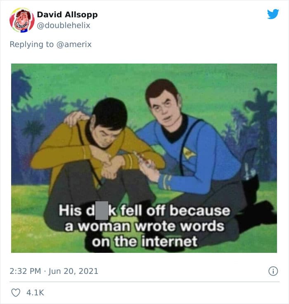The width and height of the screenshot is (289, 304).
Task: Click caption line 'a woman wrote words'
Action: point(144,226)
